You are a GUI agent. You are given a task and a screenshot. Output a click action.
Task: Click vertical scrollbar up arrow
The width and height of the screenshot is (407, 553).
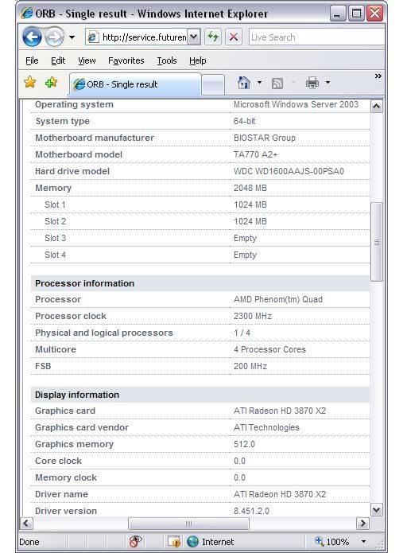pos(376,106)
